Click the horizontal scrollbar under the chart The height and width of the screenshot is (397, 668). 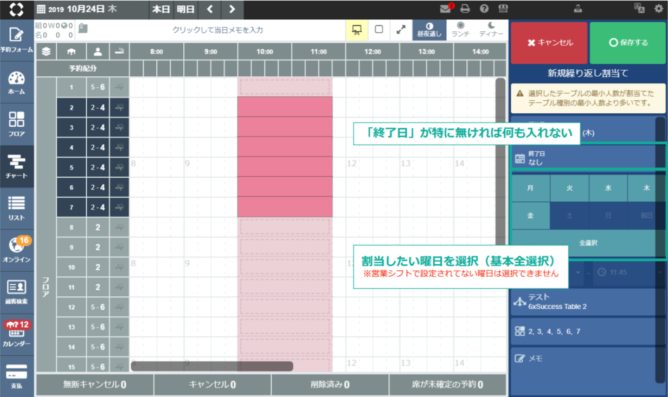(211, 366)
